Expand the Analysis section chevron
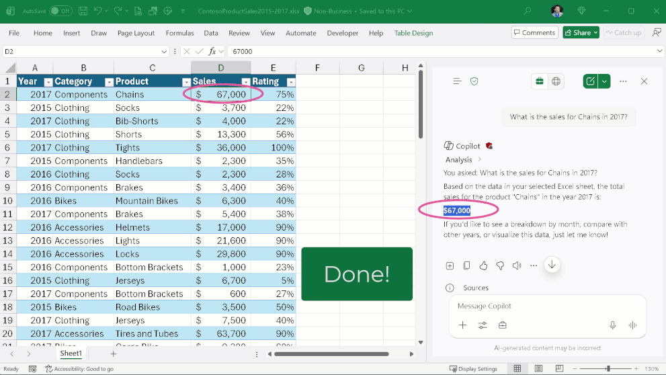This screenshot has width=666, height=375. tap(480, 160)
